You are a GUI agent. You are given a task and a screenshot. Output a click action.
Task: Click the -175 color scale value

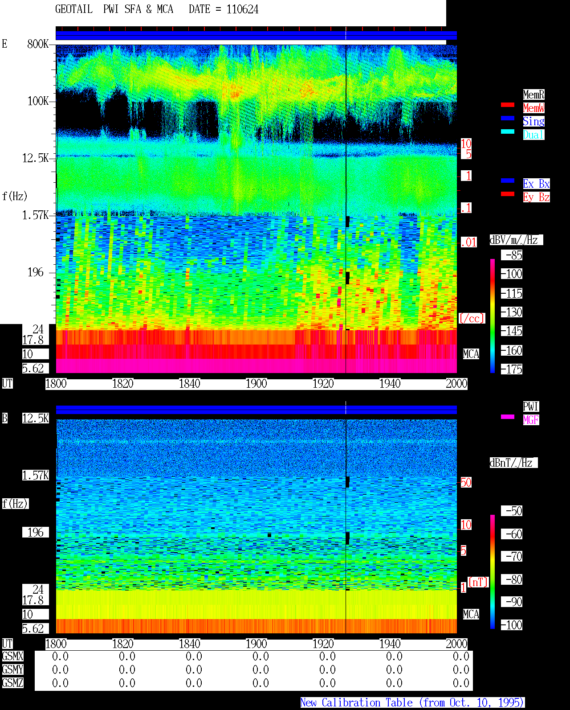pos(512,369)
